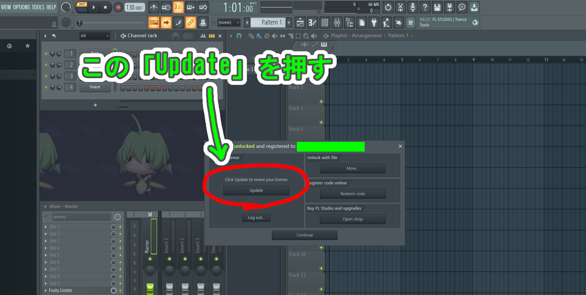Open Channel rack graph editor icon
586x295 pixels.
pos(203,36)
